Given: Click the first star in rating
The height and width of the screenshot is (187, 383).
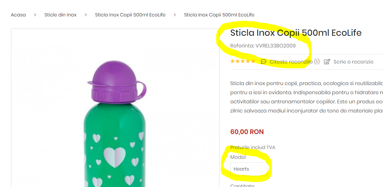Looking at the screenshot, I should (232, 61).
